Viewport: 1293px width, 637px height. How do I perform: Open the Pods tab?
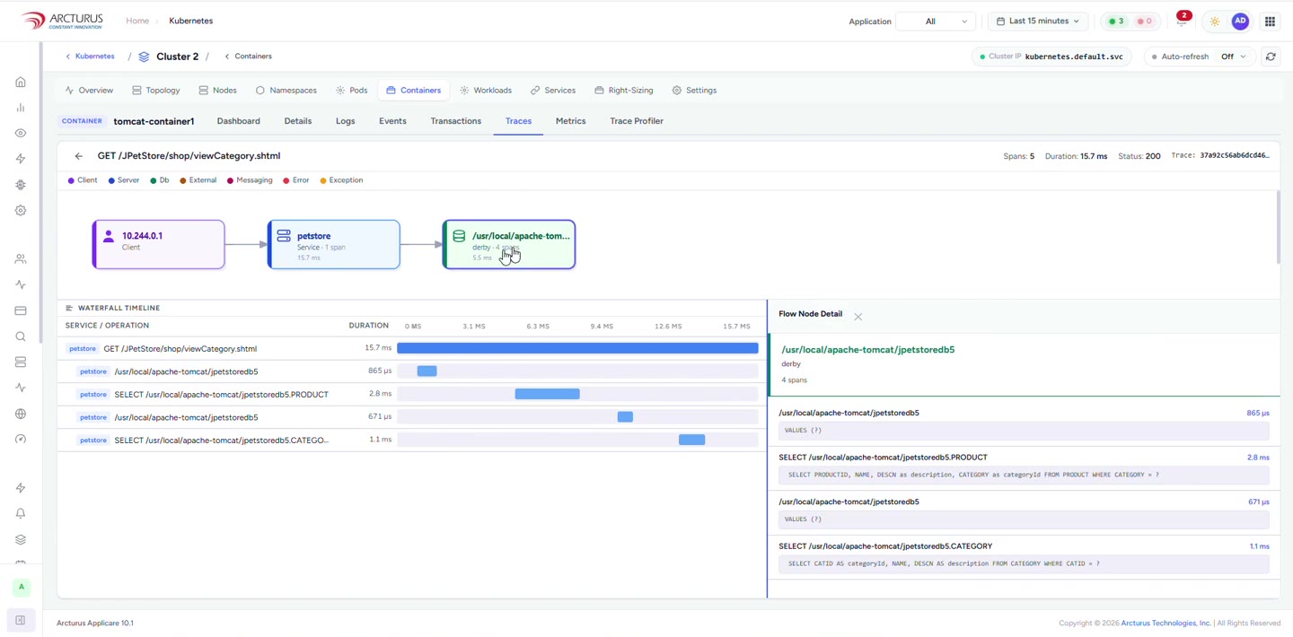[351, 91]
